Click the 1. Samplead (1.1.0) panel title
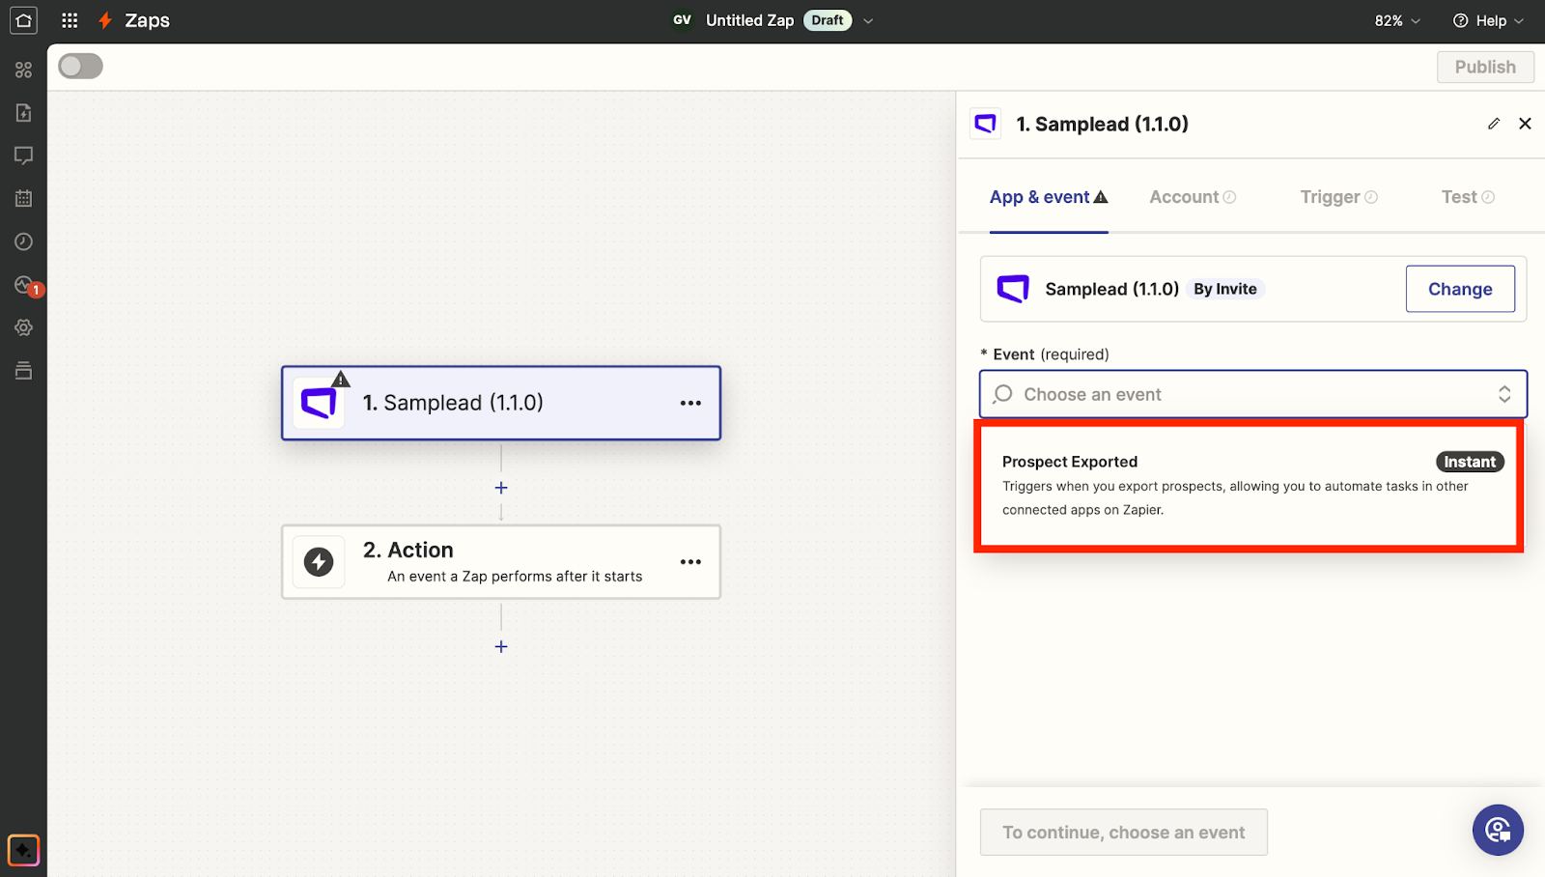The height and width of the screenshot is (877, 1545). 1102,124
